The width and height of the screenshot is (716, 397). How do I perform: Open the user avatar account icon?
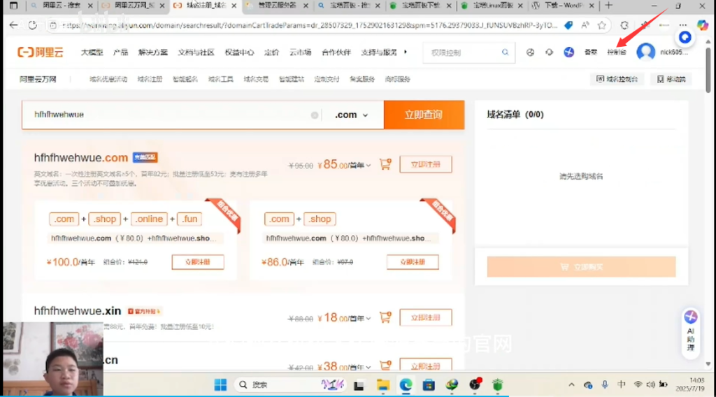(x=645, y=52)
